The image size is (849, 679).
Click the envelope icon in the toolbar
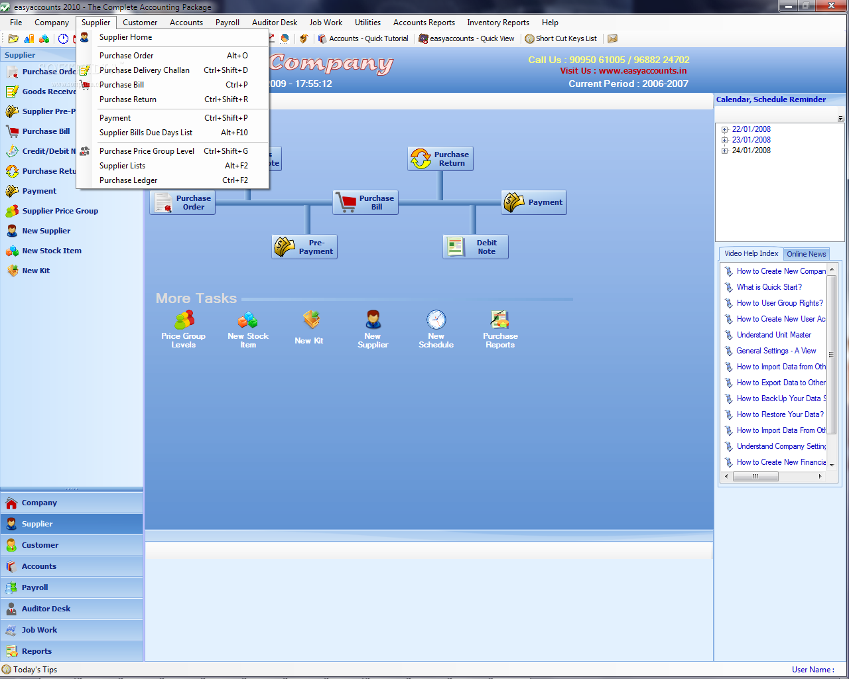(x=613, y=38)
